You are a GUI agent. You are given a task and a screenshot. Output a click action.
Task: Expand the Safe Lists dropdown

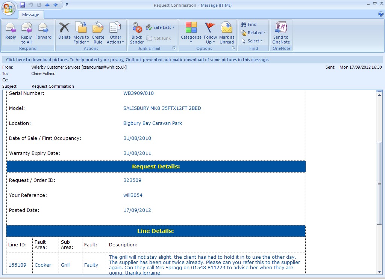(x=161, y=27)
